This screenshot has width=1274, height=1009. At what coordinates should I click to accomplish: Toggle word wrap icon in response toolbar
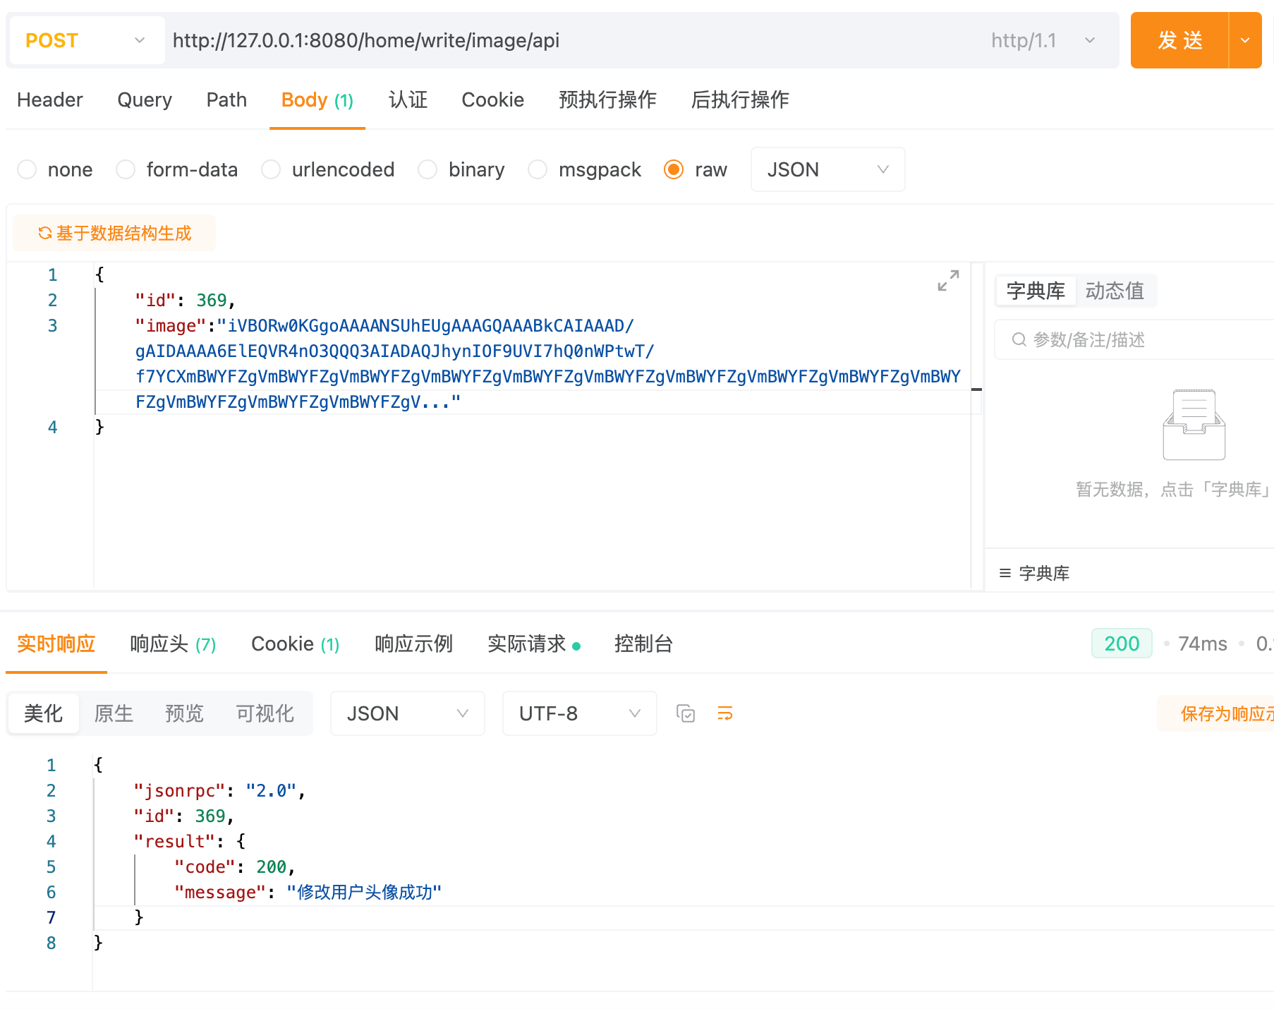725,713
